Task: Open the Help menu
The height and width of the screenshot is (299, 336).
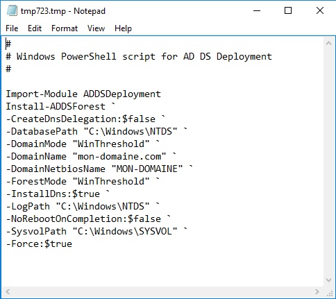Action: 123,28
